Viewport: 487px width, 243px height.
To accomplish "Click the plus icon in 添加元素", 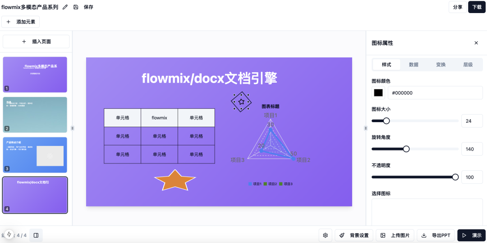I will coord(9,22).
